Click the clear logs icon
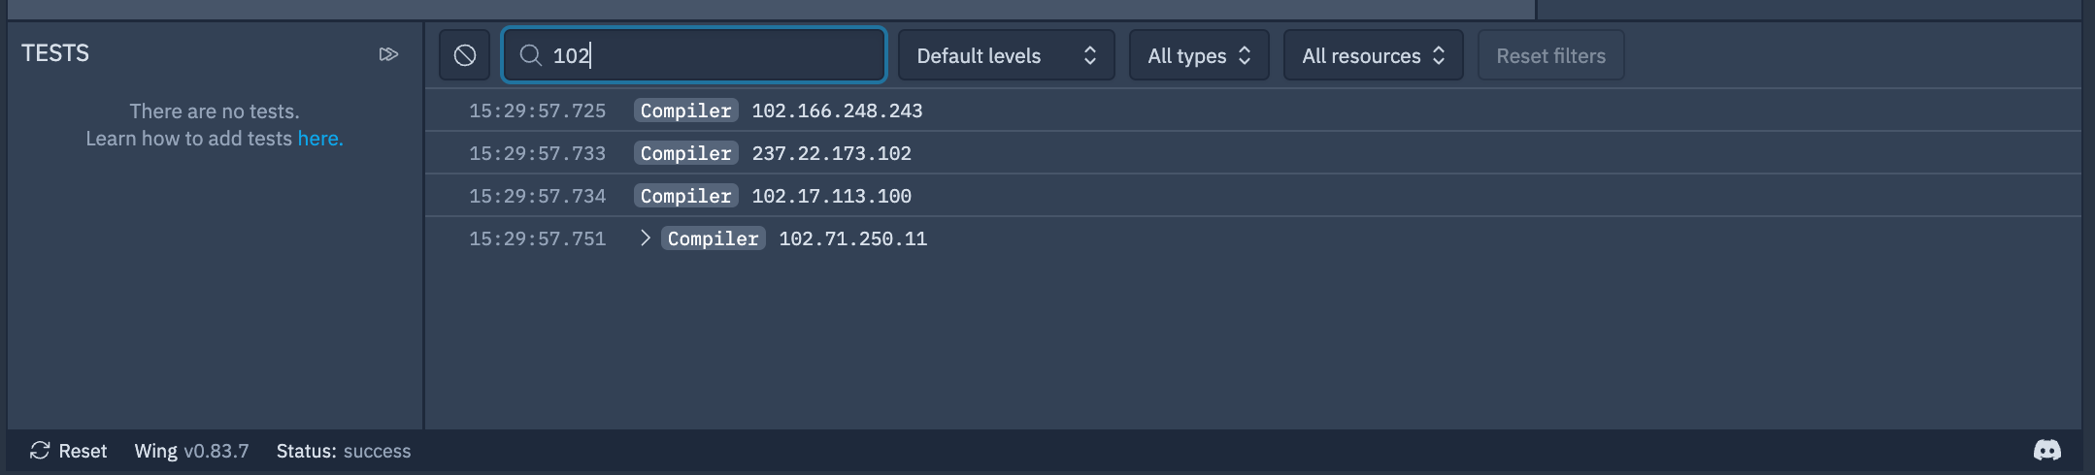The height and width of the screenshot is (475, 2095). [x=465, y=55]
